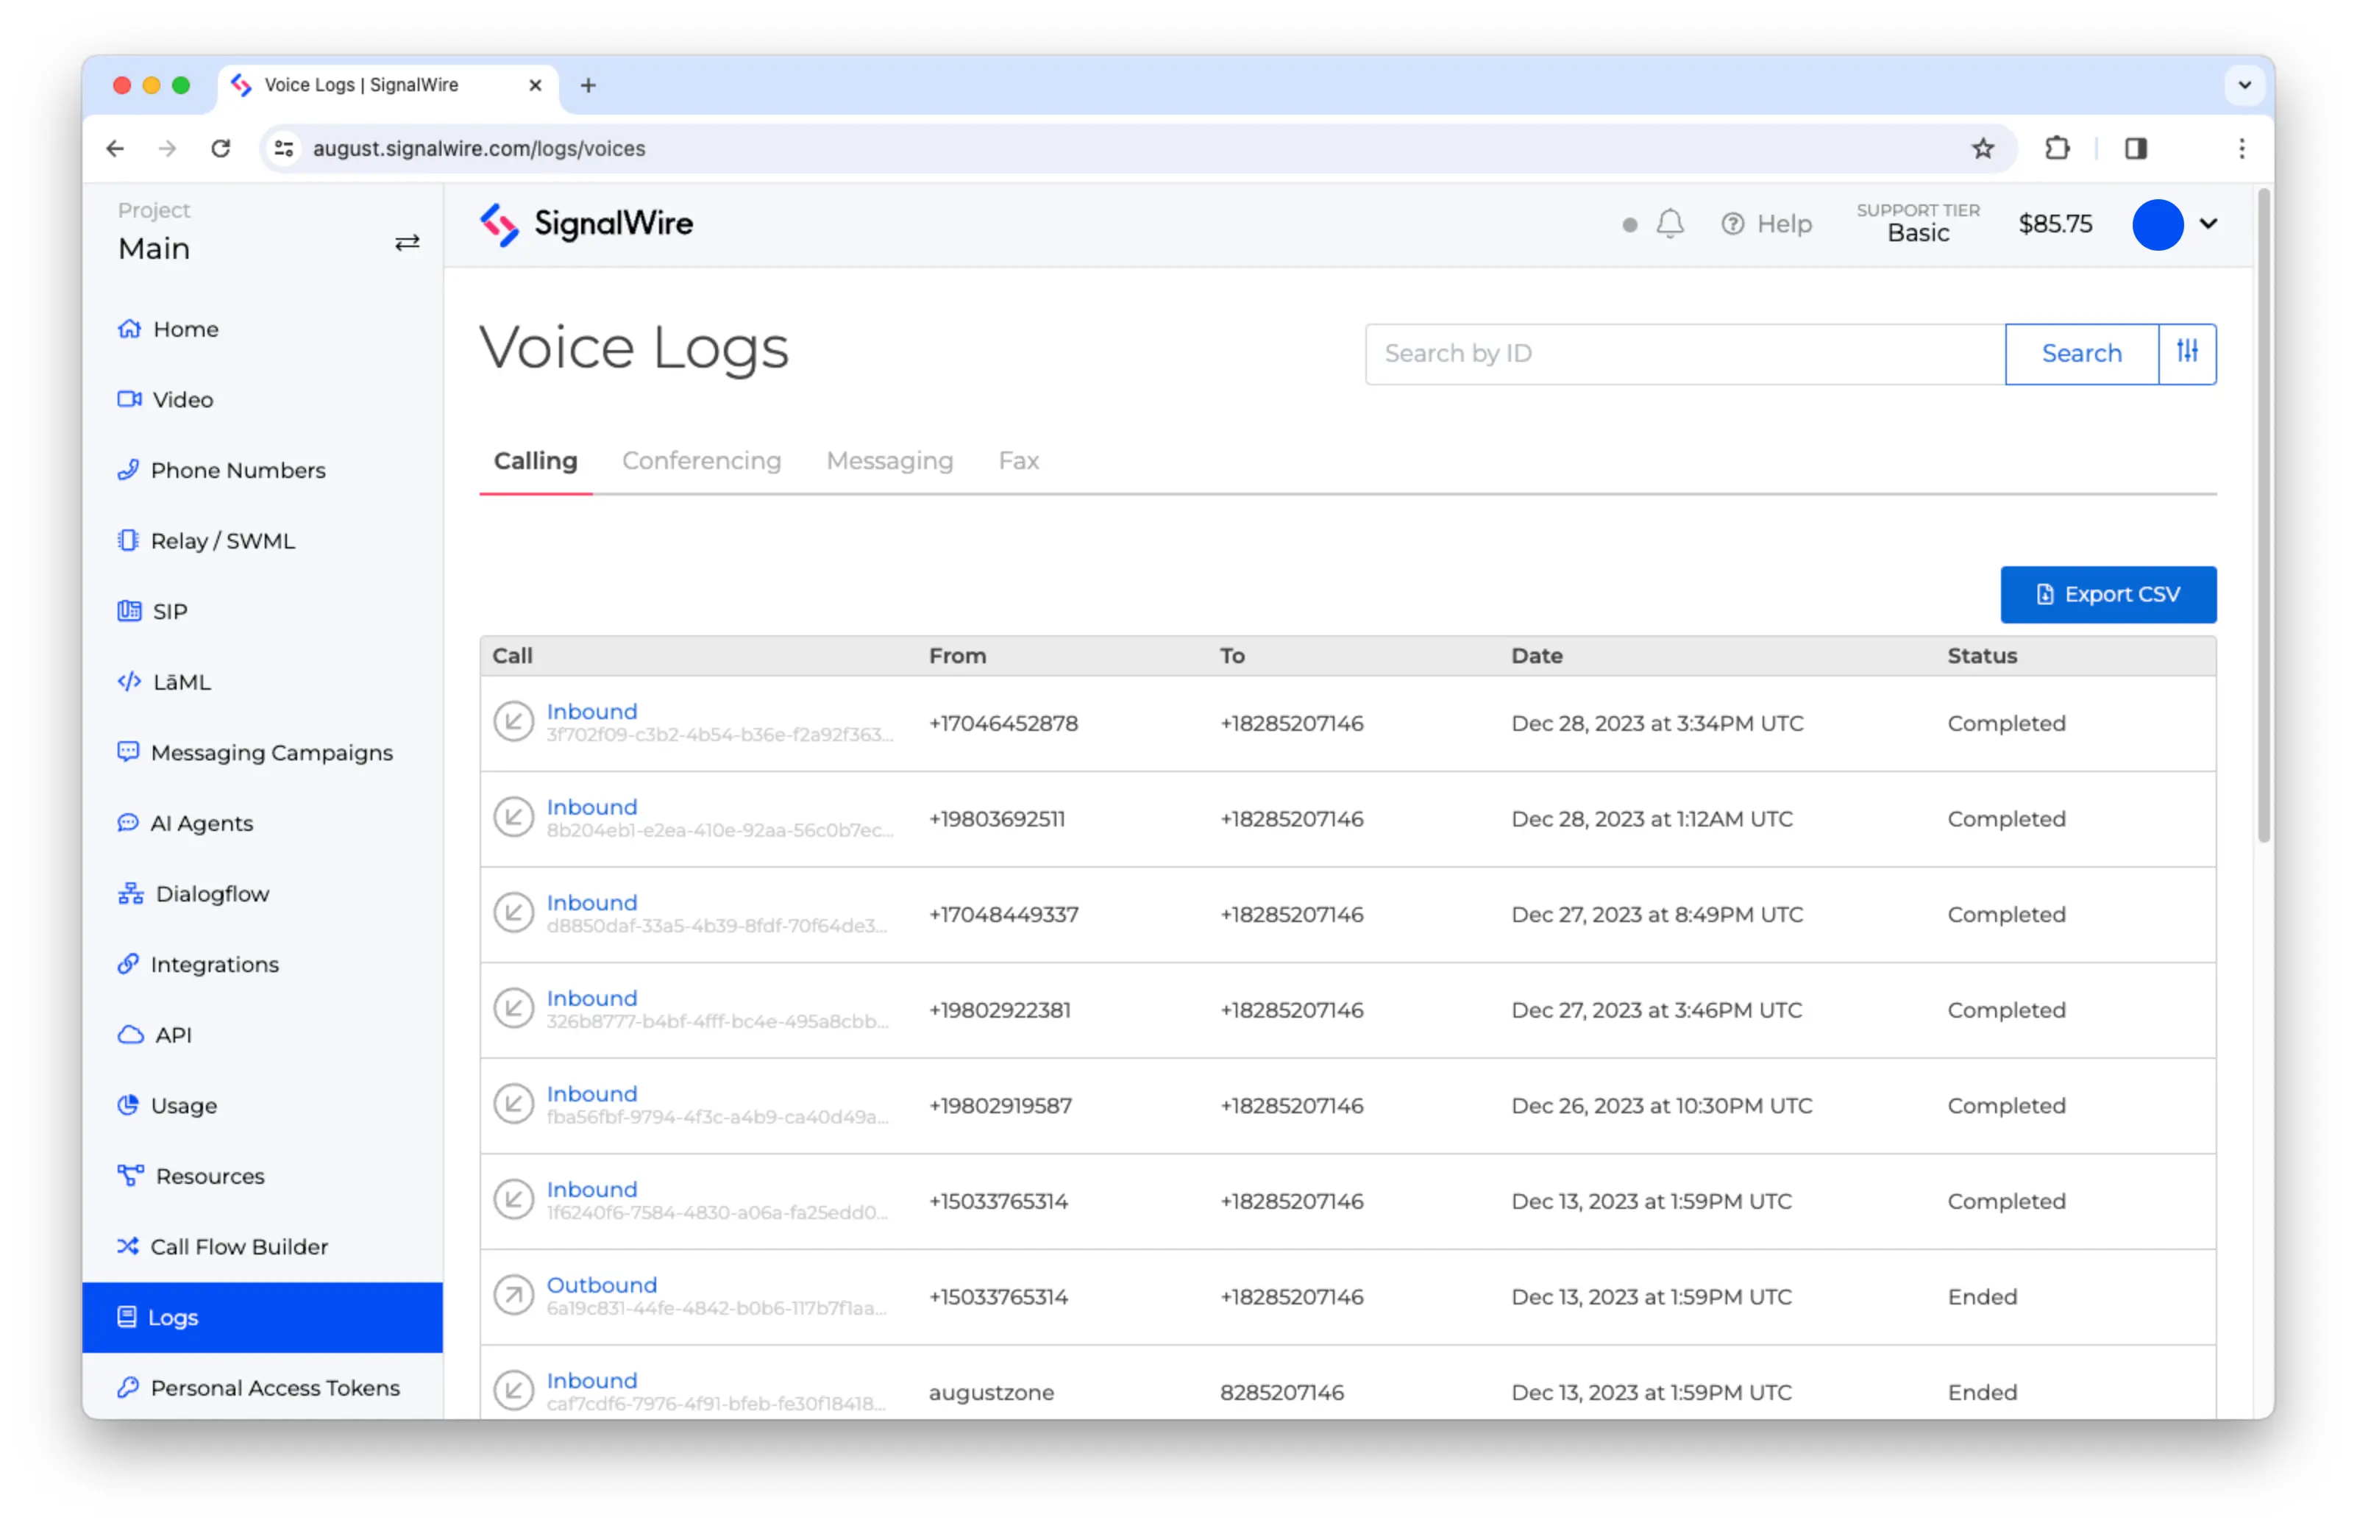
Task: Click the inbound call arrow on first row
Action: coord(514,721)
